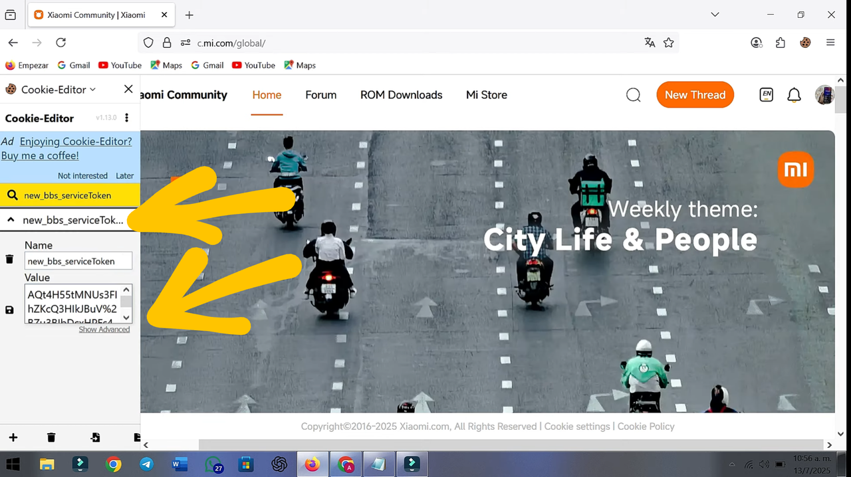Postpone ad with Later
Screen dimensions: 851x477
coord(125,175)
